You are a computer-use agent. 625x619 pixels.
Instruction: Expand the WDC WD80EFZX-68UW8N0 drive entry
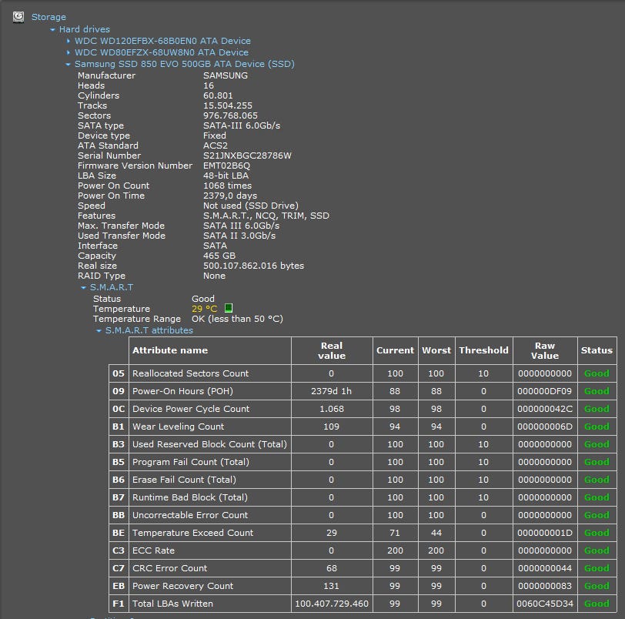pyautogui.click(x=68, y=53)
